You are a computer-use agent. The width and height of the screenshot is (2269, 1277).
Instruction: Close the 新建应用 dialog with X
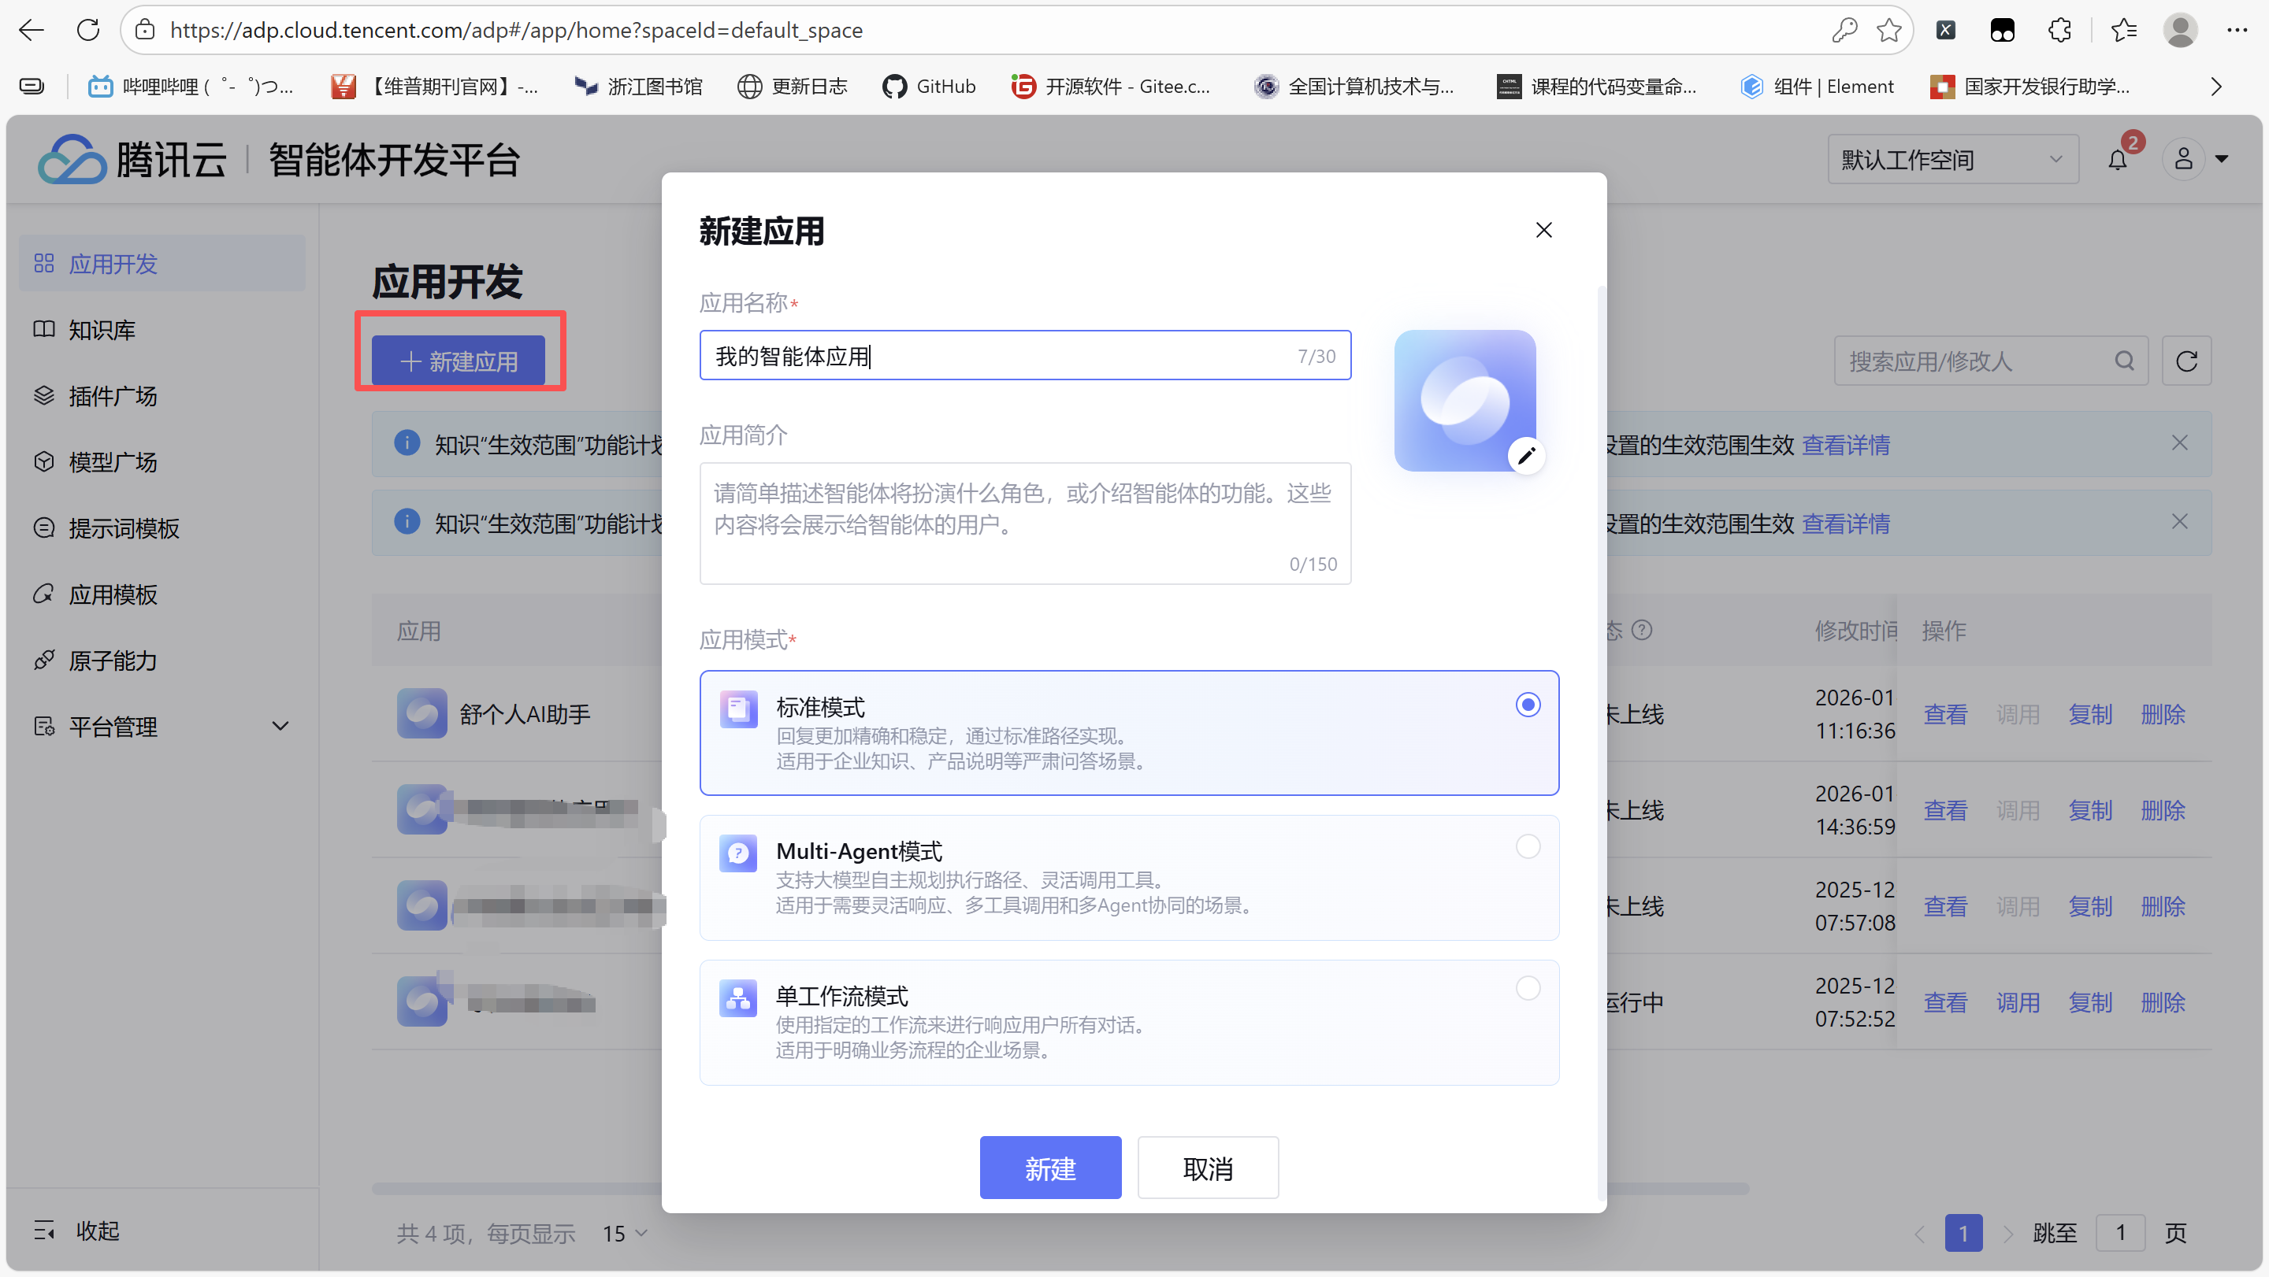1543,231
